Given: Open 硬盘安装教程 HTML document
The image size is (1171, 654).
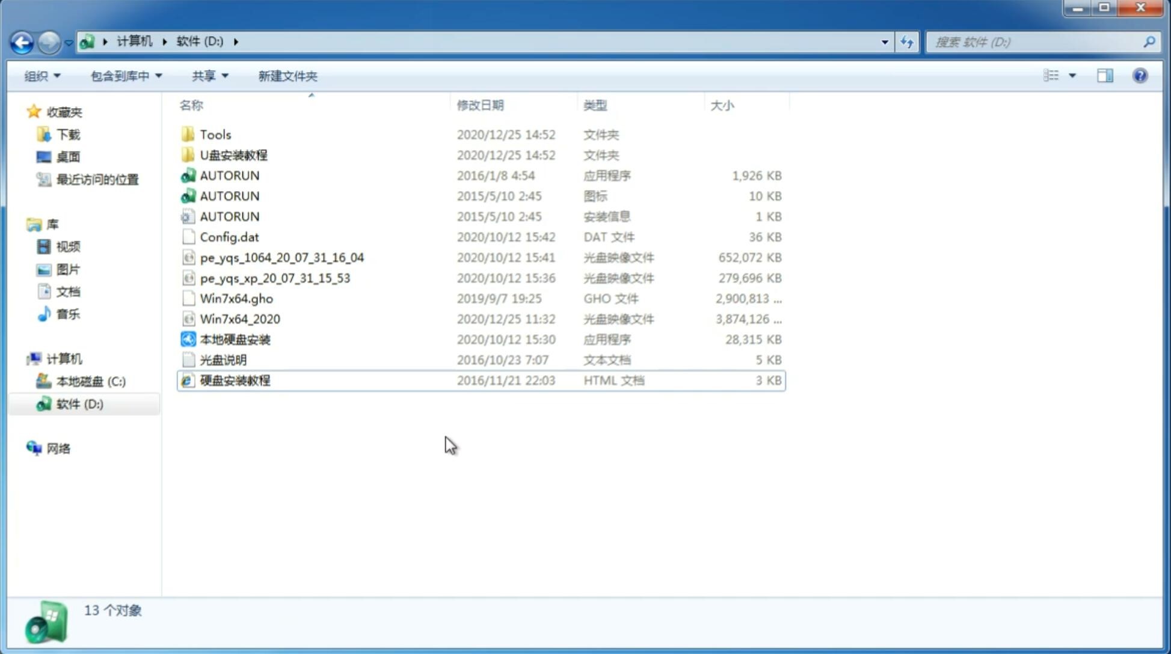Looking at the screenshot, I should [235, 380].
